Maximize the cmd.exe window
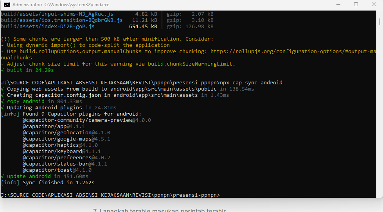383x212 pixels. (356, 5)
